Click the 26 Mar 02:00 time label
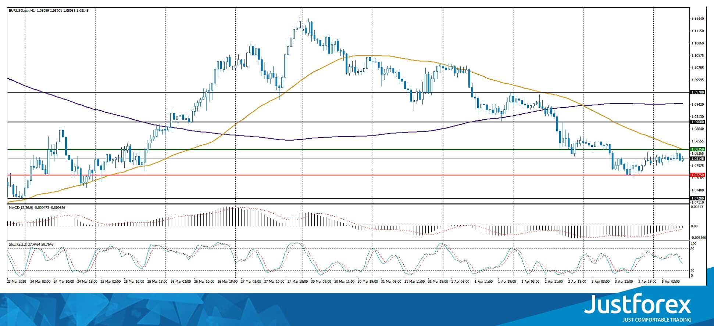Image resolution: width=714 pixels, height=326 pixels. [x=181, y=282]
